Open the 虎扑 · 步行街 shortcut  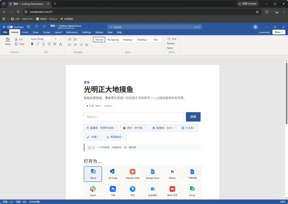pyautogui.click(x=134, y=128)
